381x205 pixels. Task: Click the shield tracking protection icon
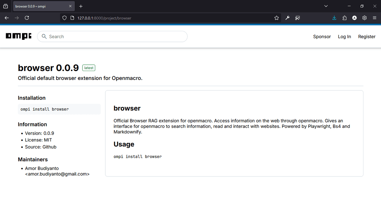tap(64, 18)
